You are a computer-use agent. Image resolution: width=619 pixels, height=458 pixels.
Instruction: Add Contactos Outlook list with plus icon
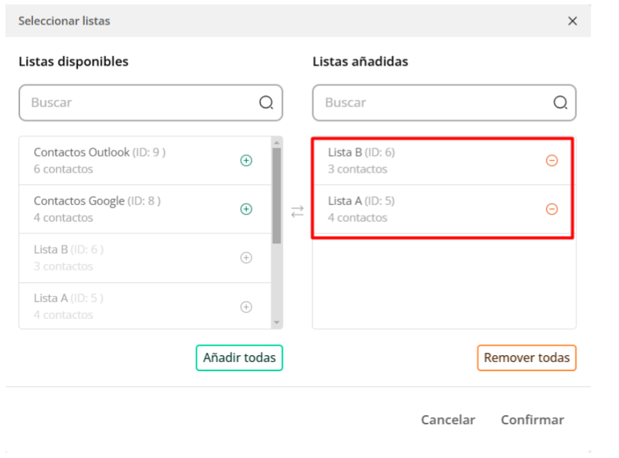(246, 161)
